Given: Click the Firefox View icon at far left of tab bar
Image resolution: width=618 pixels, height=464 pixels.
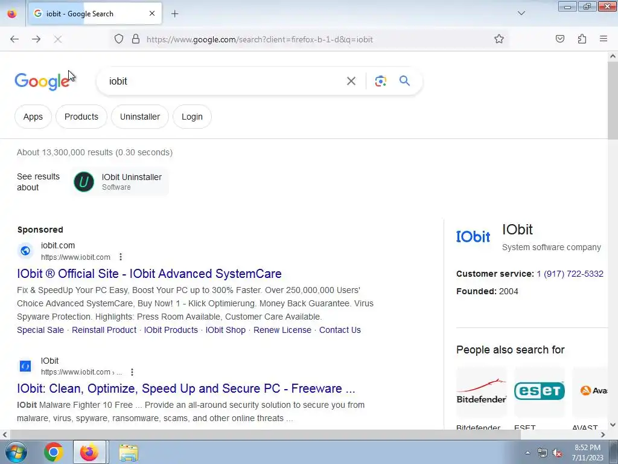Looking at the screenshot, I should coord(12,13).
